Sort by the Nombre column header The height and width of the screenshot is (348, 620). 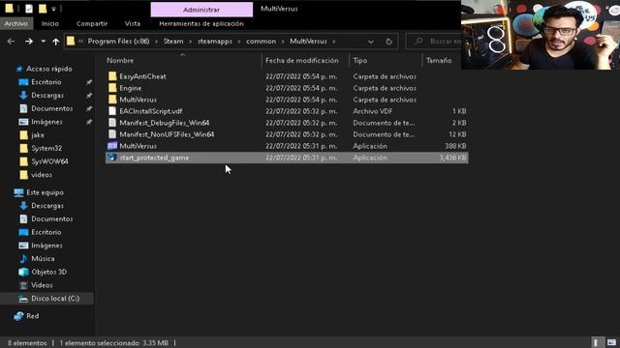(120, 60)
